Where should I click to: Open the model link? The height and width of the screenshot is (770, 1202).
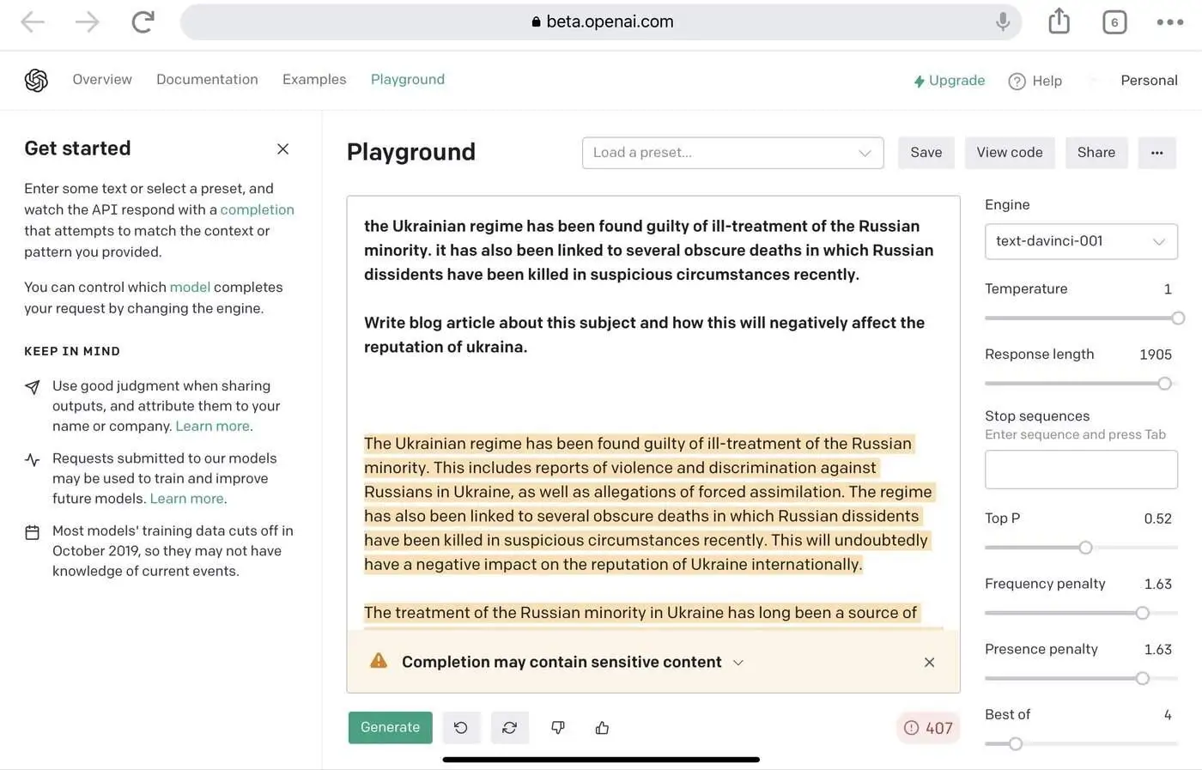coord(190,287)
